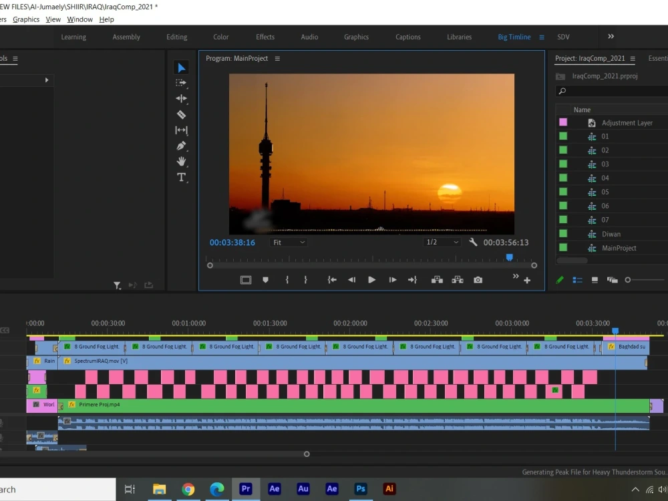Go to In point
Viewport: 668px width, 501px height.
coord(332,280)
